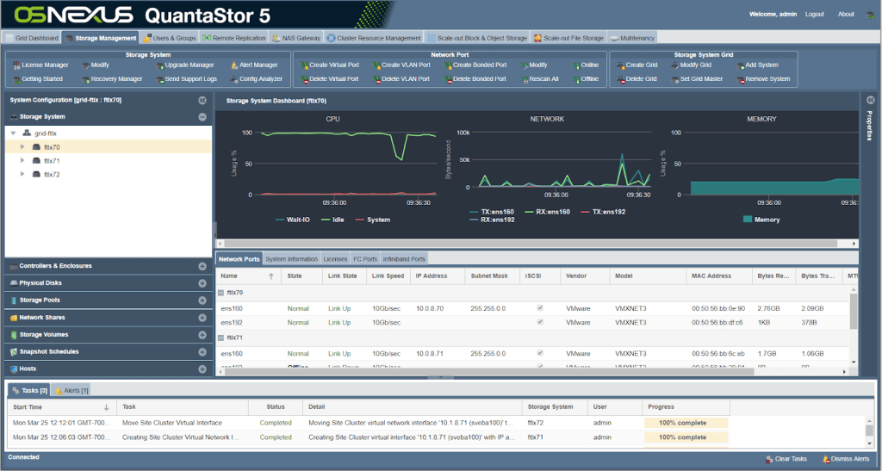Expand ftlx70 tree node
Viewport: 882px width, 471px height.
click(22, 146)
